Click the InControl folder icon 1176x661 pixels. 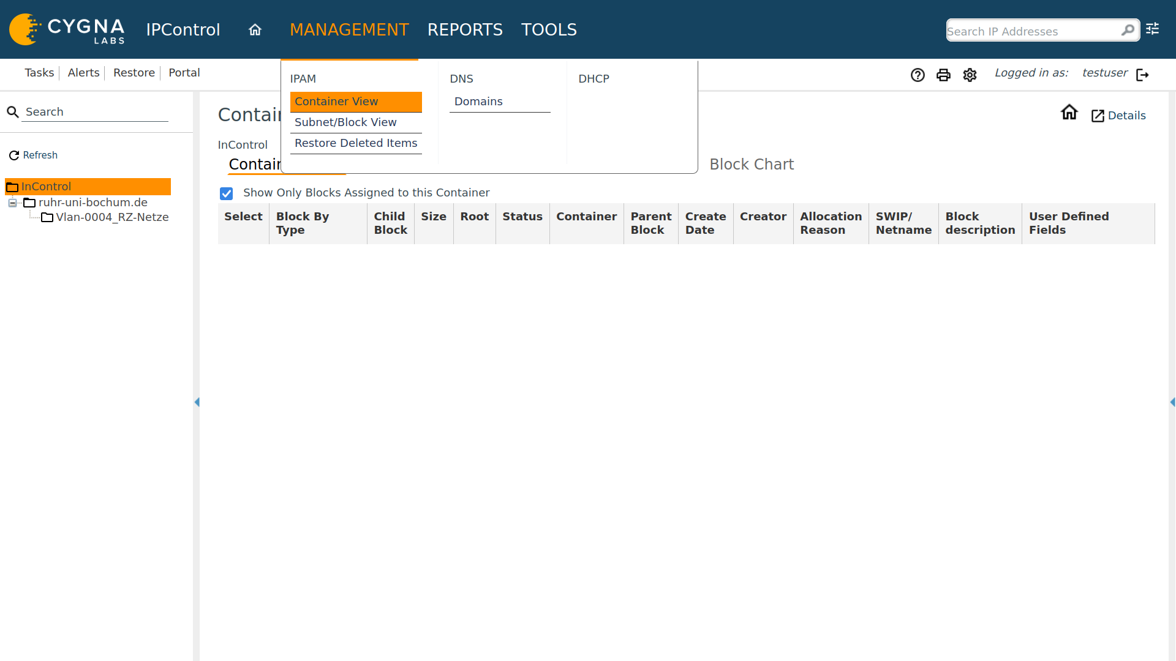[12, 187]
